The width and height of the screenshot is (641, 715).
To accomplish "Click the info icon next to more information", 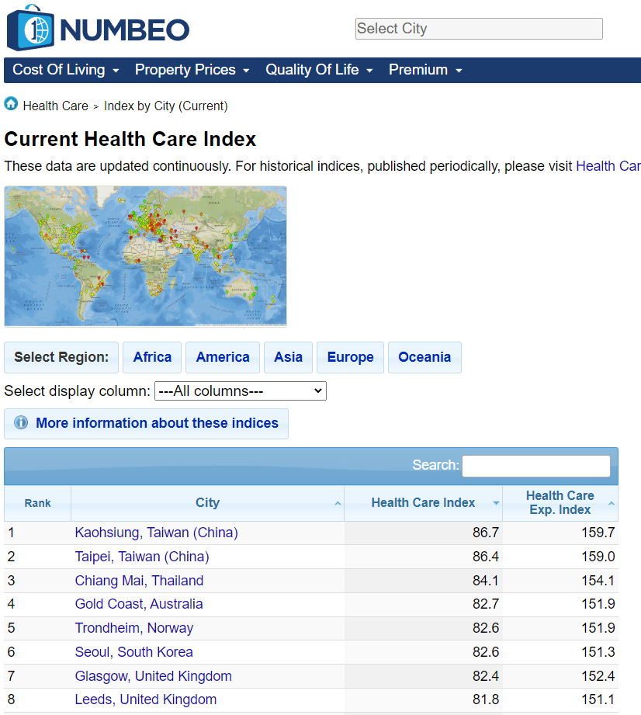I will 21,423.
